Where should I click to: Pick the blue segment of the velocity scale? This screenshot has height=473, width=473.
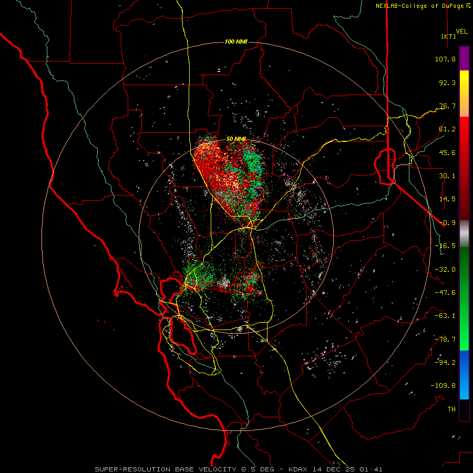coord(464,375)
